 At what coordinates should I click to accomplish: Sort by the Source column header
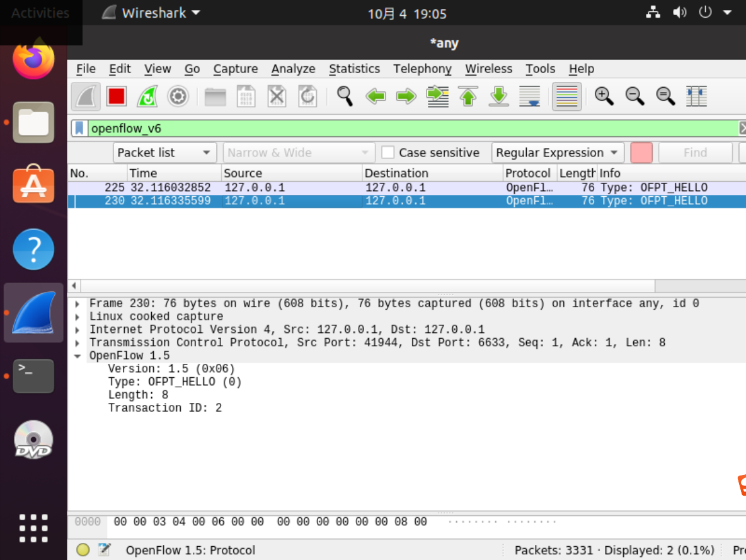pos(291,173)
